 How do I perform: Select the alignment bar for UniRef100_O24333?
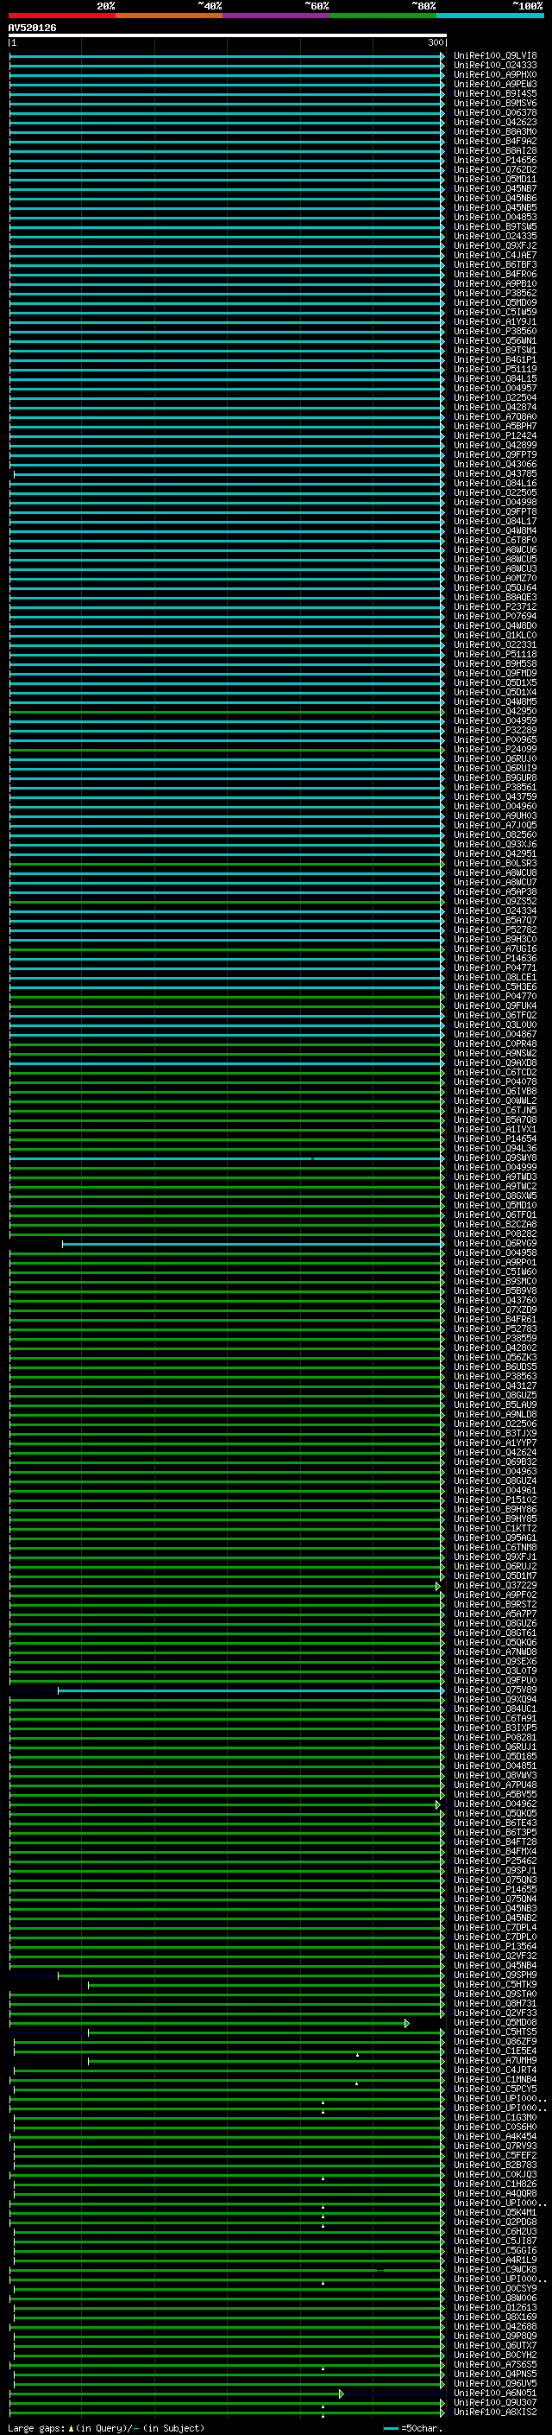pyautogui.click(x=227, y=66)
